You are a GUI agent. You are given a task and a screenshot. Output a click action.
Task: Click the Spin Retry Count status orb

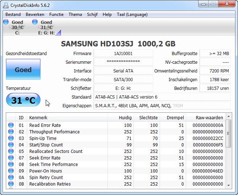coord(11,178)
